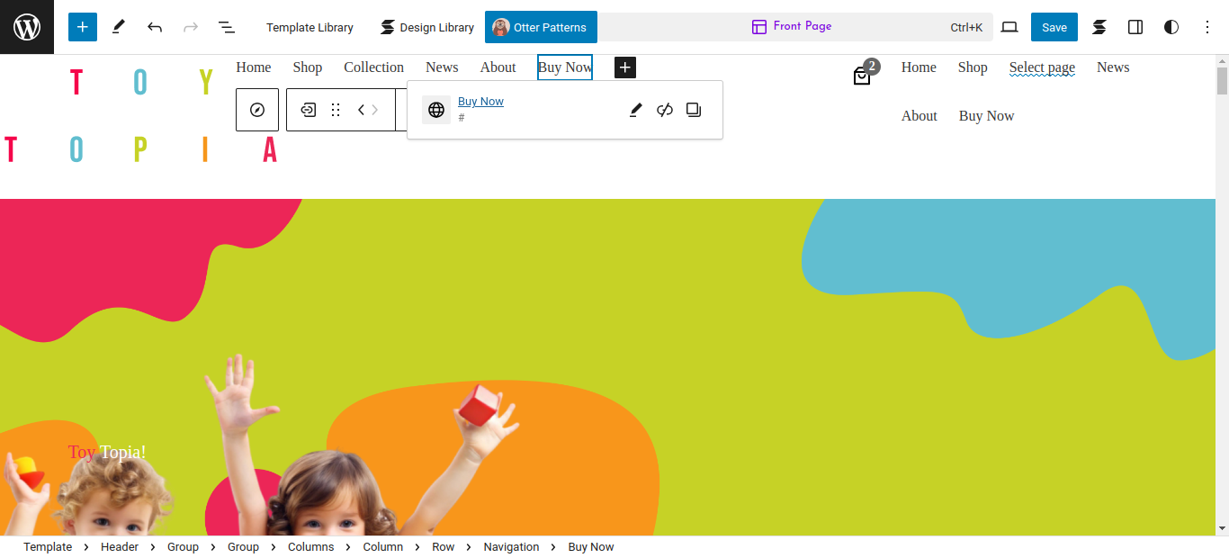Image resolution: width=1229 pixels, height=558 pixels.
Task: Undo the last change
Action: 155,27
